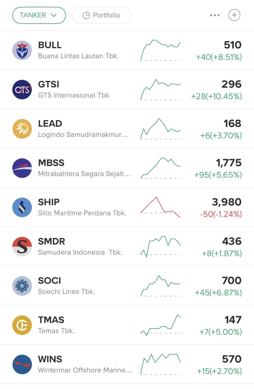Click the LEAD sunburst logo
Image resolution: width=254 pixels, height=389 pixels.
tap(22, 129)
